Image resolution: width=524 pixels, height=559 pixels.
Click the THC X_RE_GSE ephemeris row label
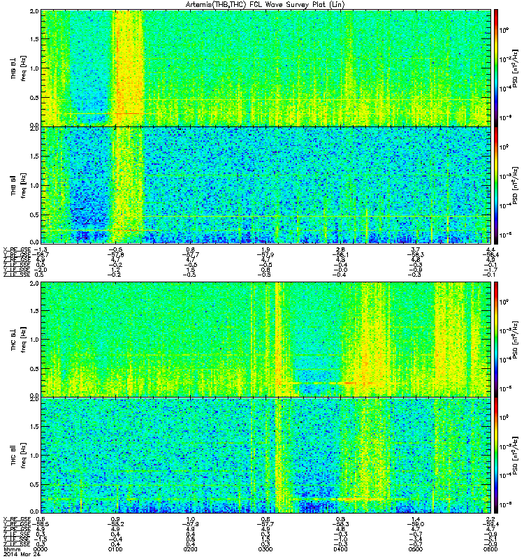point(17,519)
